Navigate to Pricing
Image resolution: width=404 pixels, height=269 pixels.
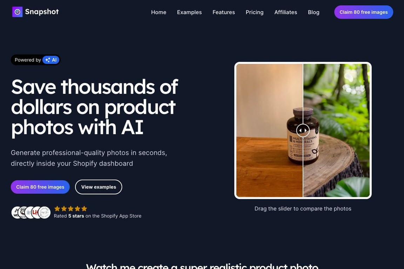[255, 12]
